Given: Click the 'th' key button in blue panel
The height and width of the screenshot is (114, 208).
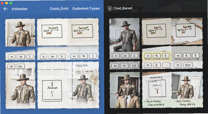Looking at the screenshot, I should (x=84, y=56).
